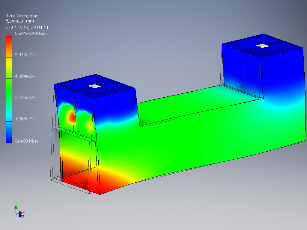The width and height of the screenshot is (307, 230).
Task: Click the white marker on the left block top
Action: (94, 86)
